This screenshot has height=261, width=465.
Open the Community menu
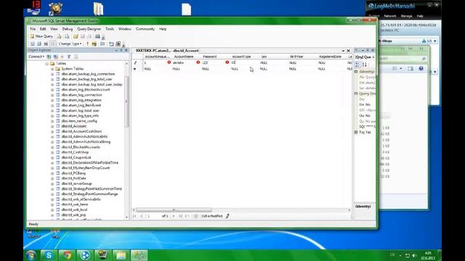click(x=145, y=29)
